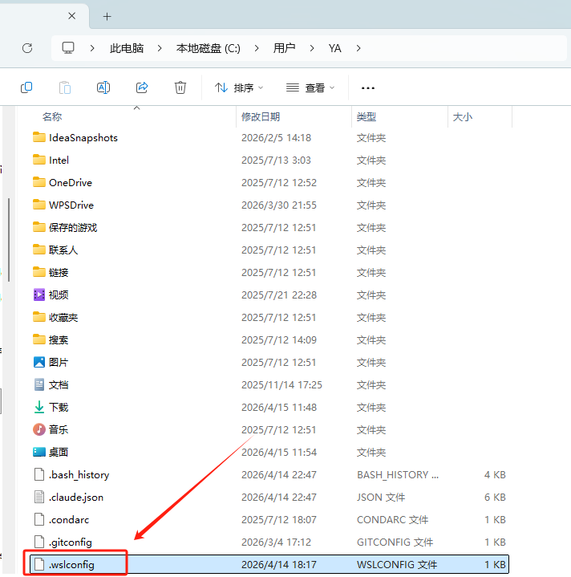This screenshot has width=571, height=577.
Task: Click the refresh button
Action: point(27,48)
